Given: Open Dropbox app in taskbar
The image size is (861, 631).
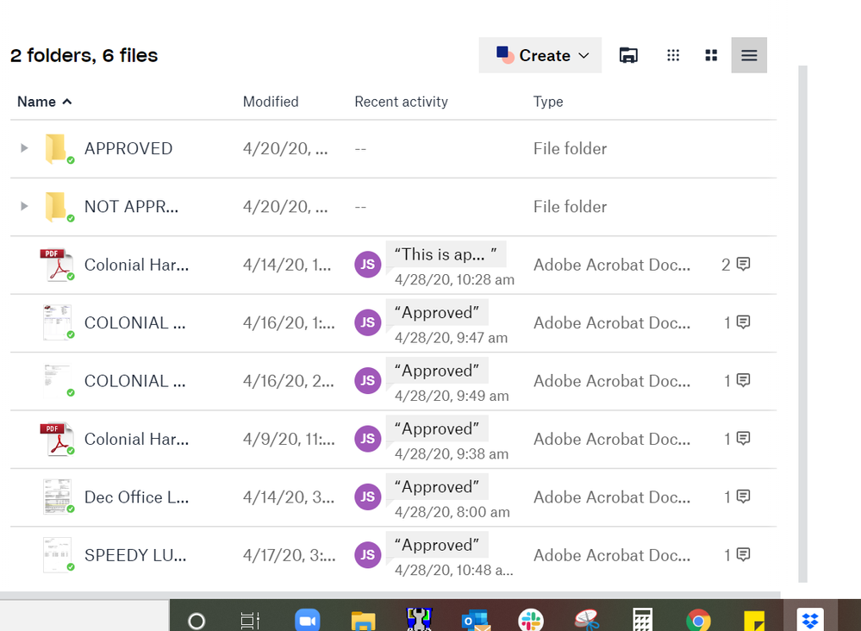Looking at the screenshot, I should 808,620.
